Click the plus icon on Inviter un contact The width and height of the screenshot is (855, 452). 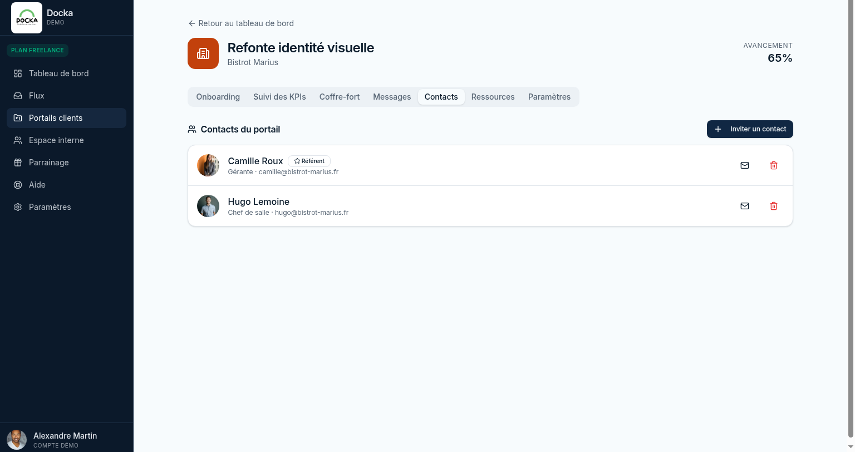click(718, 129)
